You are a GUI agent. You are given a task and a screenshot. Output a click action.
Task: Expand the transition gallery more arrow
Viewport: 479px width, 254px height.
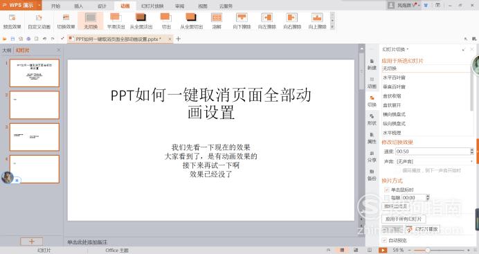coord(333,27)
